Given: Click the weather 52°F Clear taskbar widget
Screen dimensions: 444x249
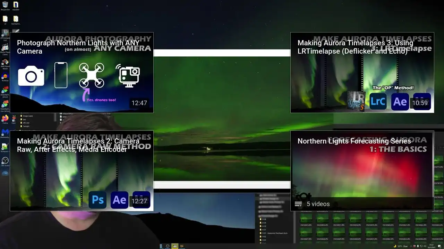Looking at the screenshot, I should [401, 246].
